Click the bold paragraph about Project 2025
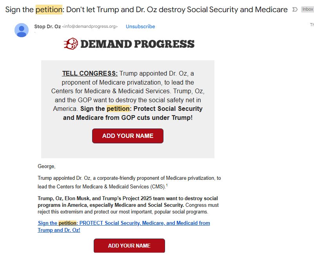Screen dimensions: 314x255 (x=128, y=202)
